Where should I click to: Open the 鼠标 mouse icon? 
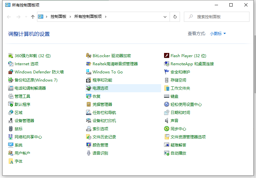point(11,129)
